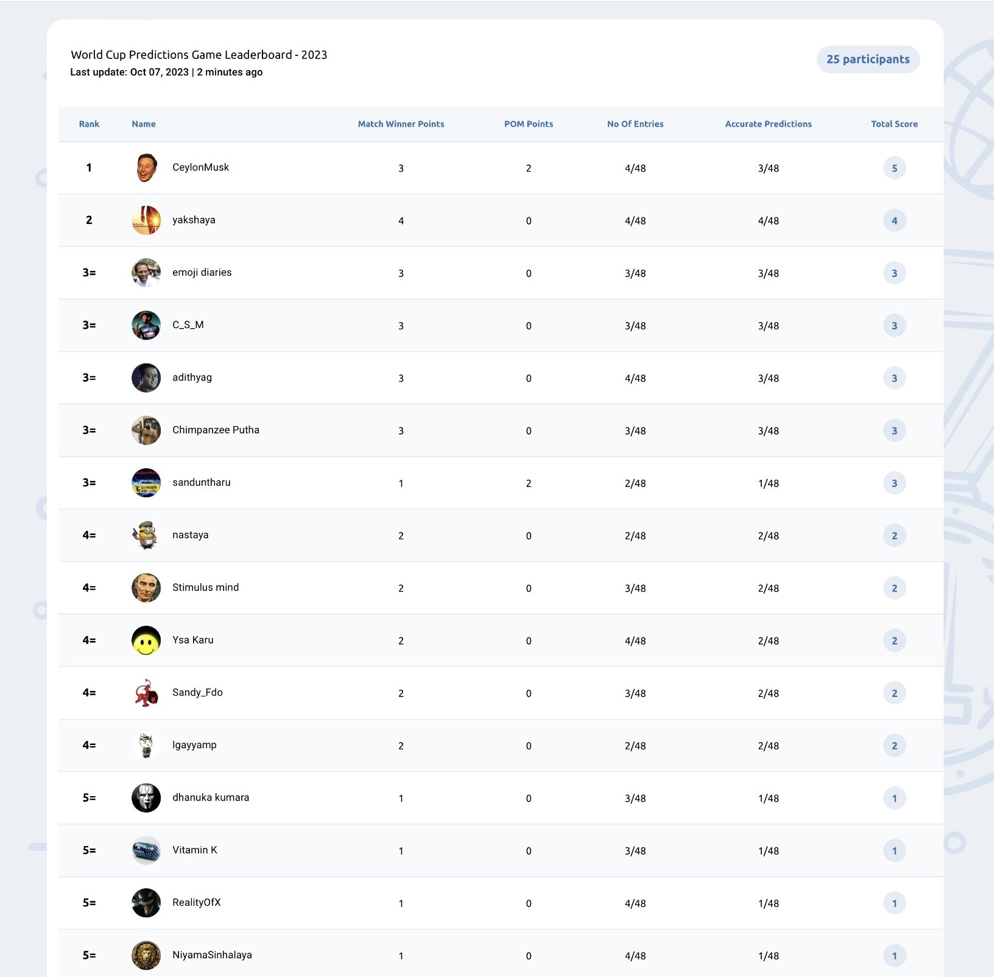Open yakshaya's avatar picture
This screenshot has height=977, width=995.
[x=146, y=220]
